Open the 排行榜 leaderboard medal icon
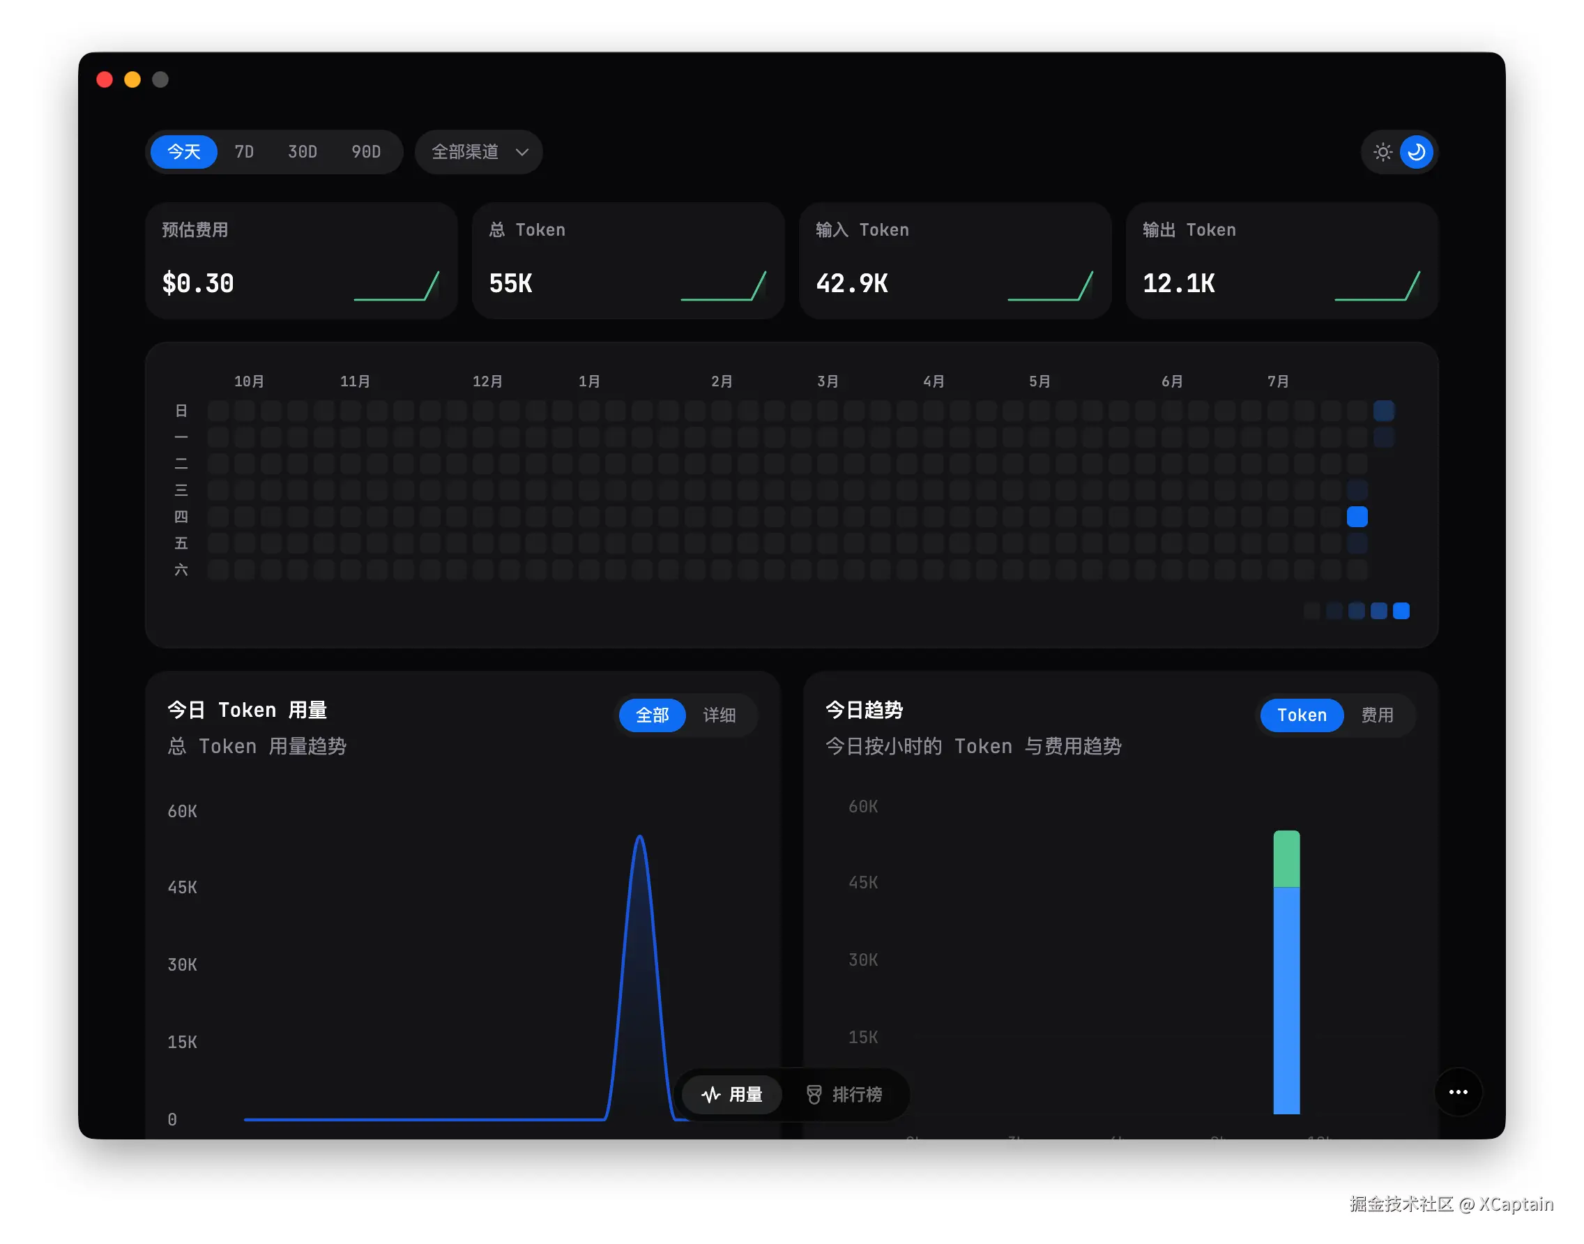The image size is (1584, 1244). [814, 1093]
